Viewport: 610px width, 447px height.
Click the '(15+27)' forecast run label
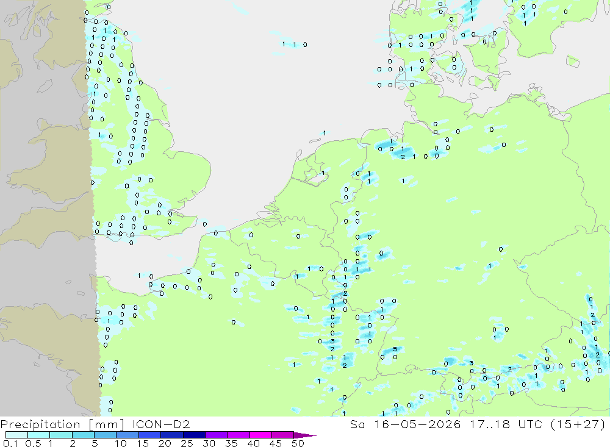pos(578,424)
